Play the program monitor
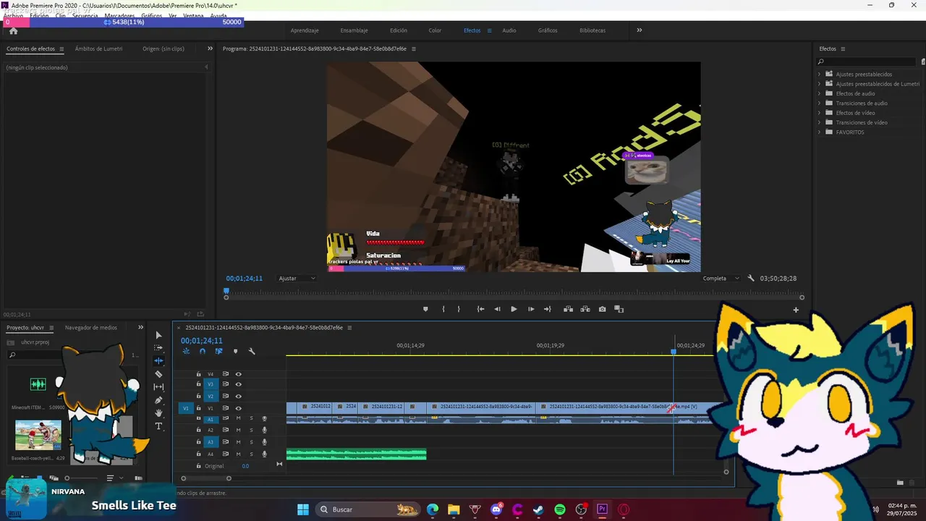 (514, 309)
